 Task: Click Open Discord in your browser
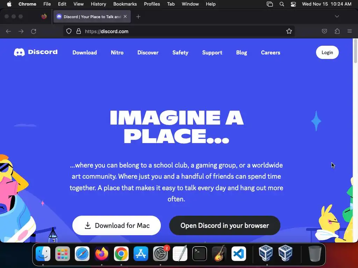[x=225, y=225]
